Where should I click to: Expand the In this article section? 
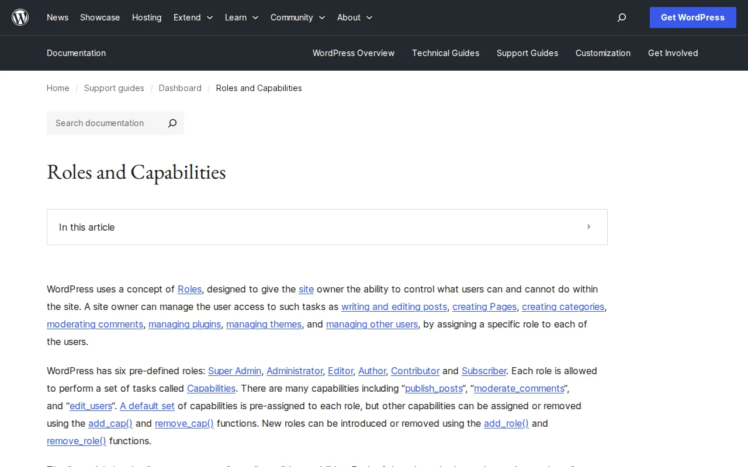[588, 227]
